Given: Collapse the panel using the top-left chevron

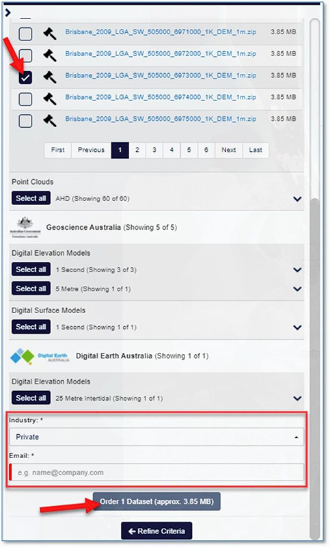Looking at the screenshot, I should (x=8, y=13).
